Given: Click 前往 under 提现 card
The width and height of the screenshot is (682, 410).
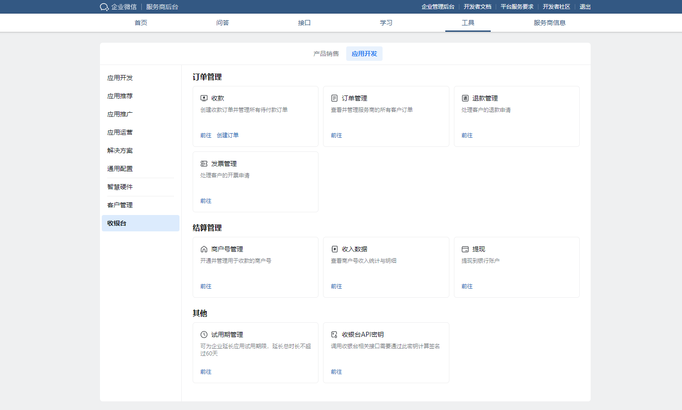Looking at the screenshot, I should point(467,286).
